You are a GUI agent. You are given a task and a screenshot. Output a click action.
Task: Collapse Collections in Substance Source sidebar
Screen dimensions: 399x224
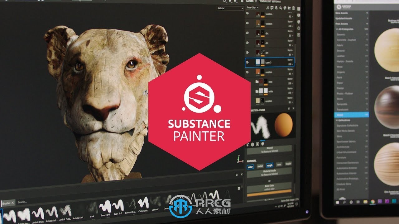pos(337,120)
